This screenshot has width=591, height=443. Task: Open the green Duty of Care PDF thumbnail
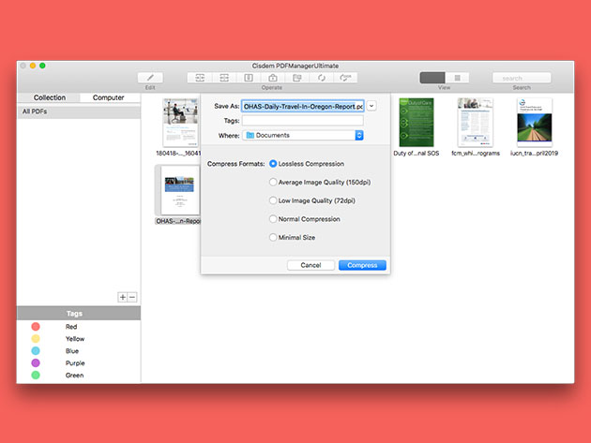pyautogui.click(x=417, y=122)
